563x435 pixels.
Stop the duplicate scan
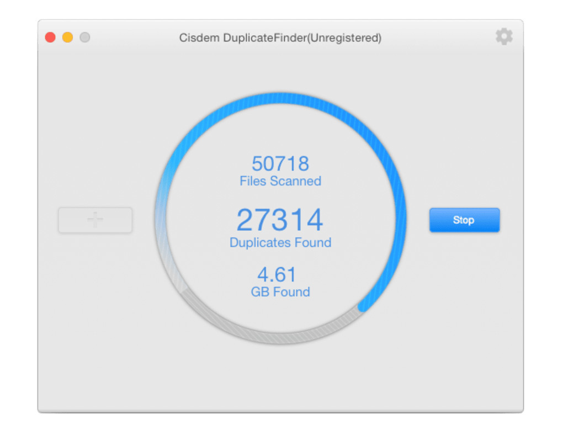tap(464, 220)
